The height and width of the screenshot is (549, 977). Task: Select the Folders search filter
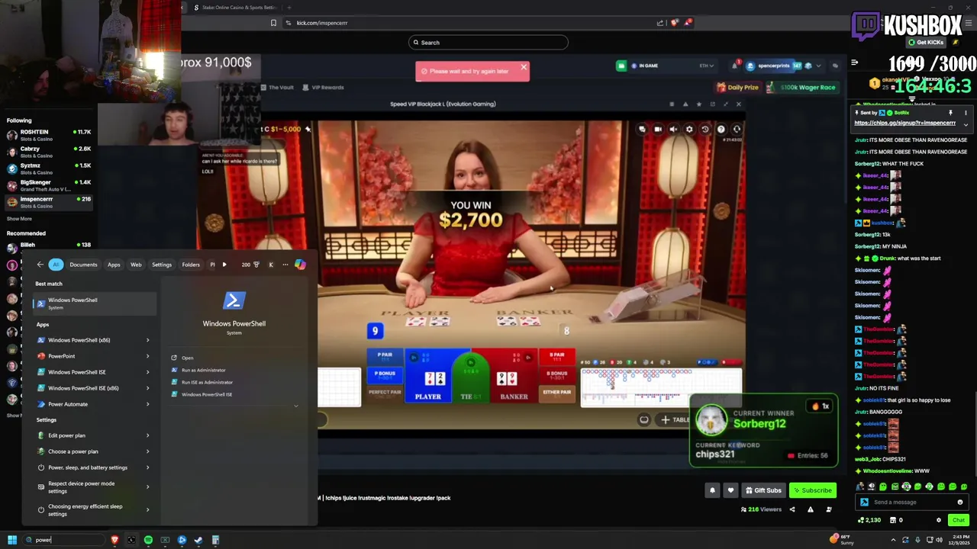pyautogui.click(x=191, y=265)
